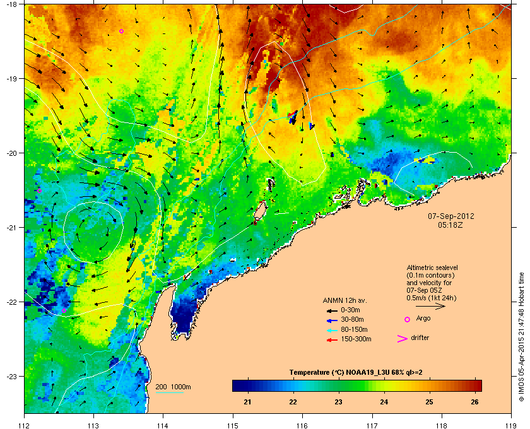This screenshot has height=429, width=530.
Task: Click the 200 1000m bathymetry label
Action: 173,387
